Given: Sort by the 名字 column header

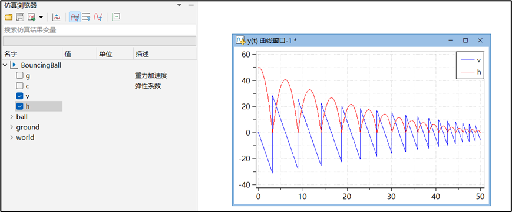Looking at the screenshot, I should [32, 54].
